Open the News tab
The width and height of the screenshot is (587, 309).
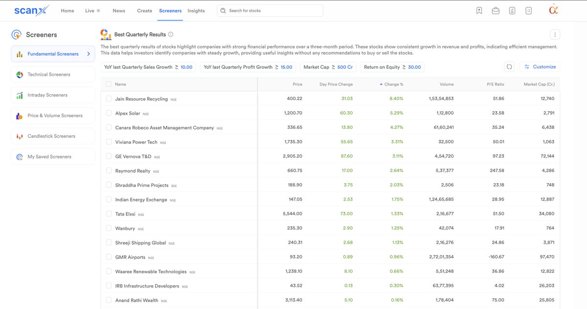119,11
